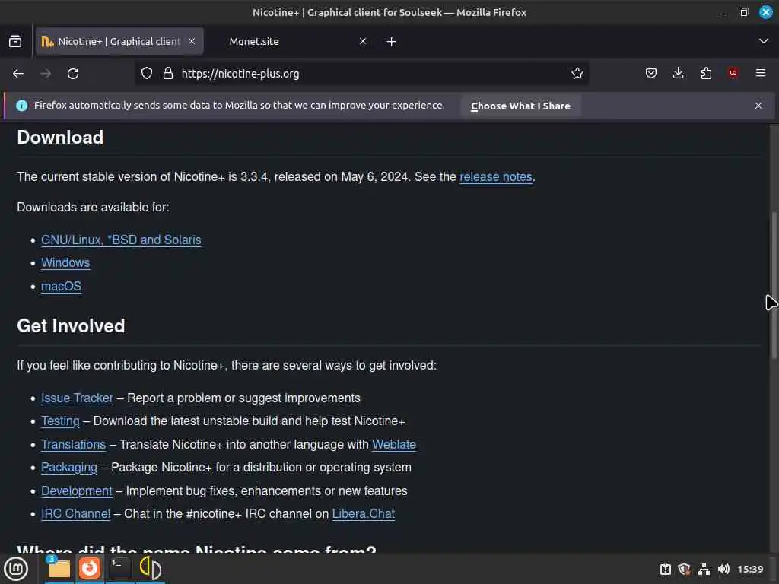Viewport: 779px width, 584px height.
Task: Visit the Weblate link
Action: (394, 444)
